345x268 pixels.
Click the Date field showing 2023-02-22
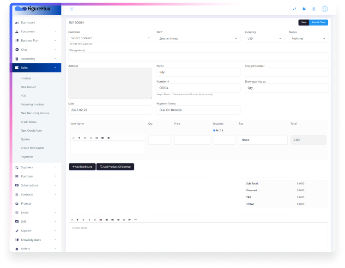point(110,110)
